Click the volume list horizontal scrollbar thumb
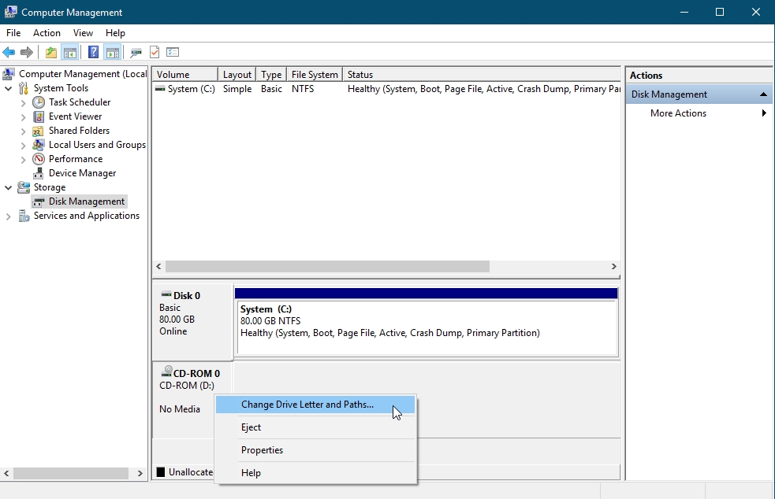This screenshot has height=499, width=775. point(327,267)
